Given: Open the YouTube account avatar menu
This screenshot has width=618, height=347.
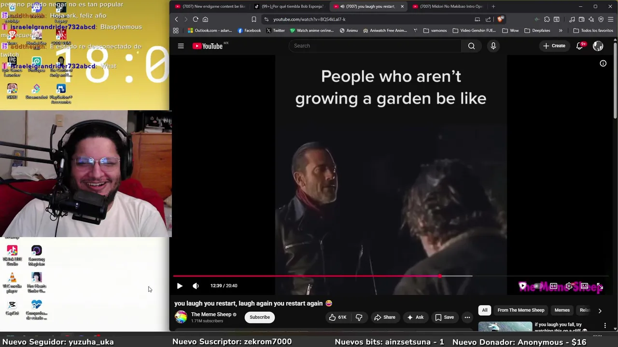Looking at the screenshot, I should pos(598,46).
